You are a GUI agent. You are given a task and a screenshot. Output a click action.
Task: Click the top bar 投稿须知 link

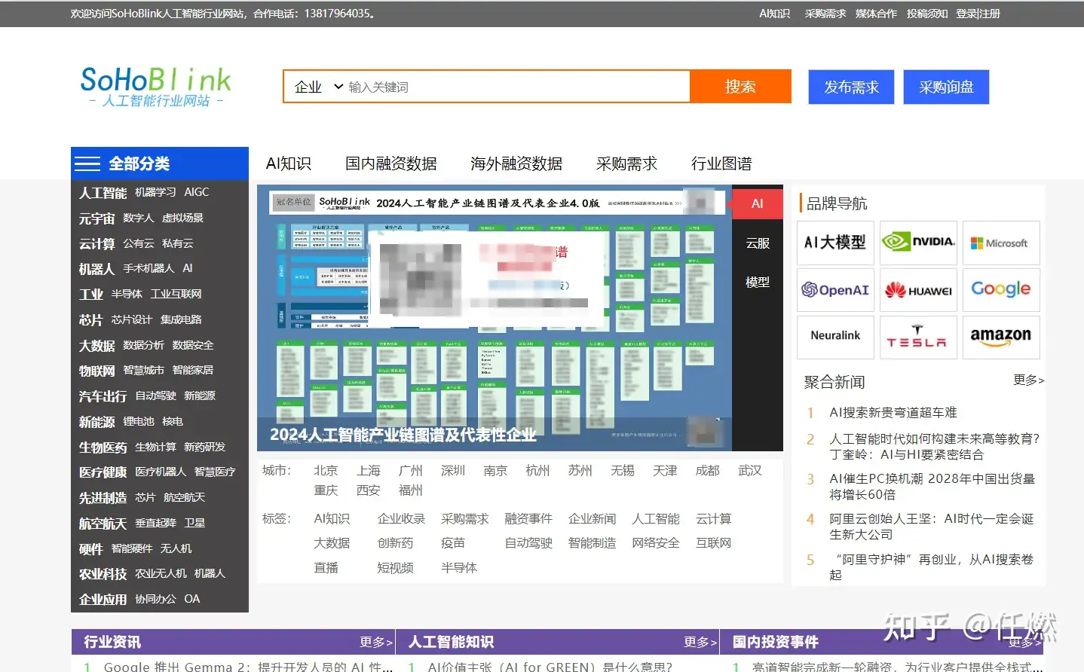[926, 14]
